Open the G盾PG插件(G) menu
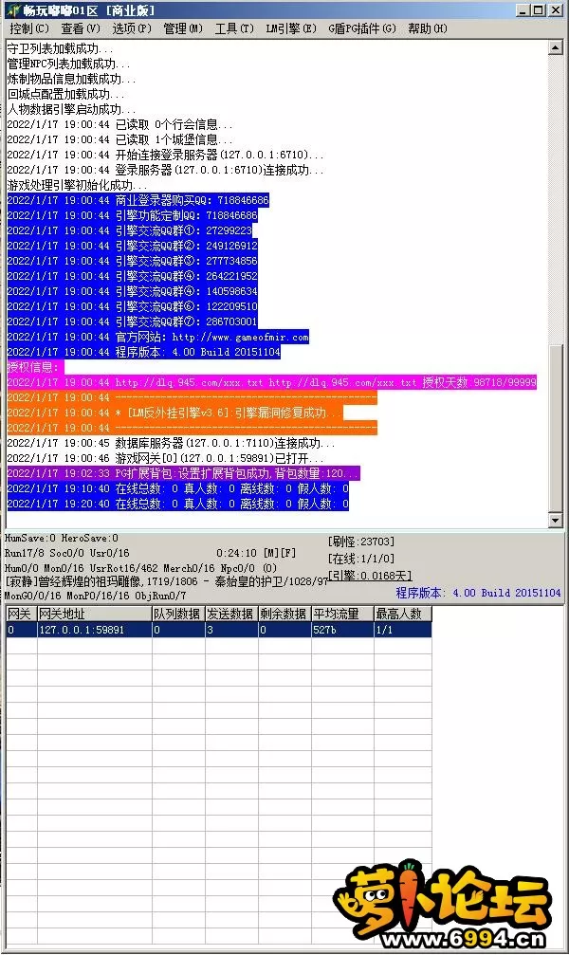The height and width of the screenshot is (955, 569). point(362,28)
